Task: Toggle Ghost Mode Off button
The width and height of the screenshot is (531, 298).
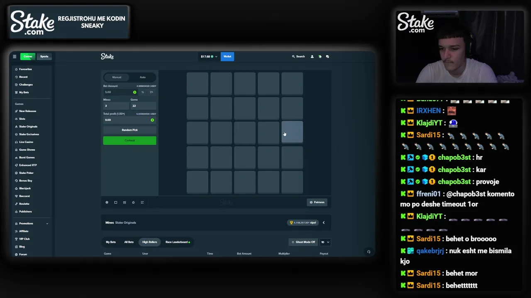Action: [303, 242]
